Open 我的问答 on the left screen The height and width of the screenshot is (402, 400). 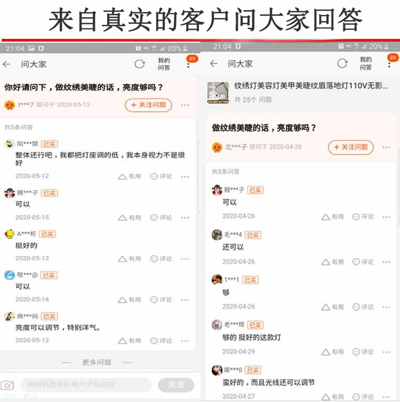[x=164, y=64]
